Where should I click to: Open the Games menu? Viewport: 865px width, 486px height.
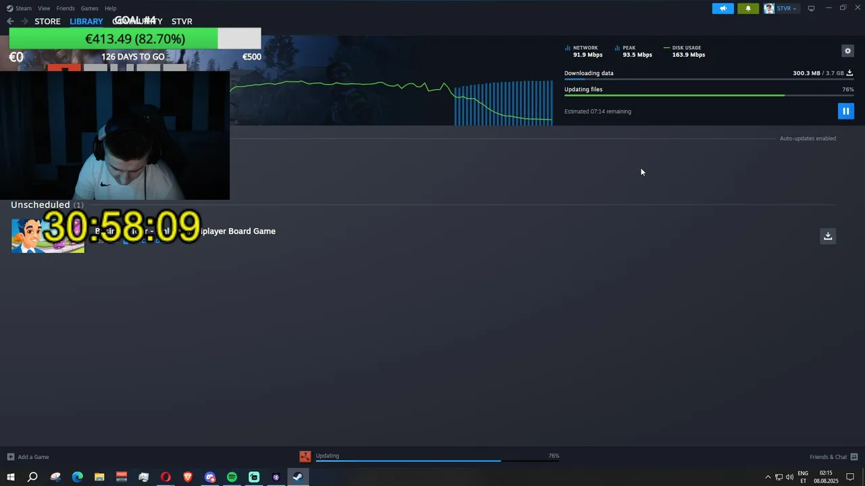tap(89, 8)
